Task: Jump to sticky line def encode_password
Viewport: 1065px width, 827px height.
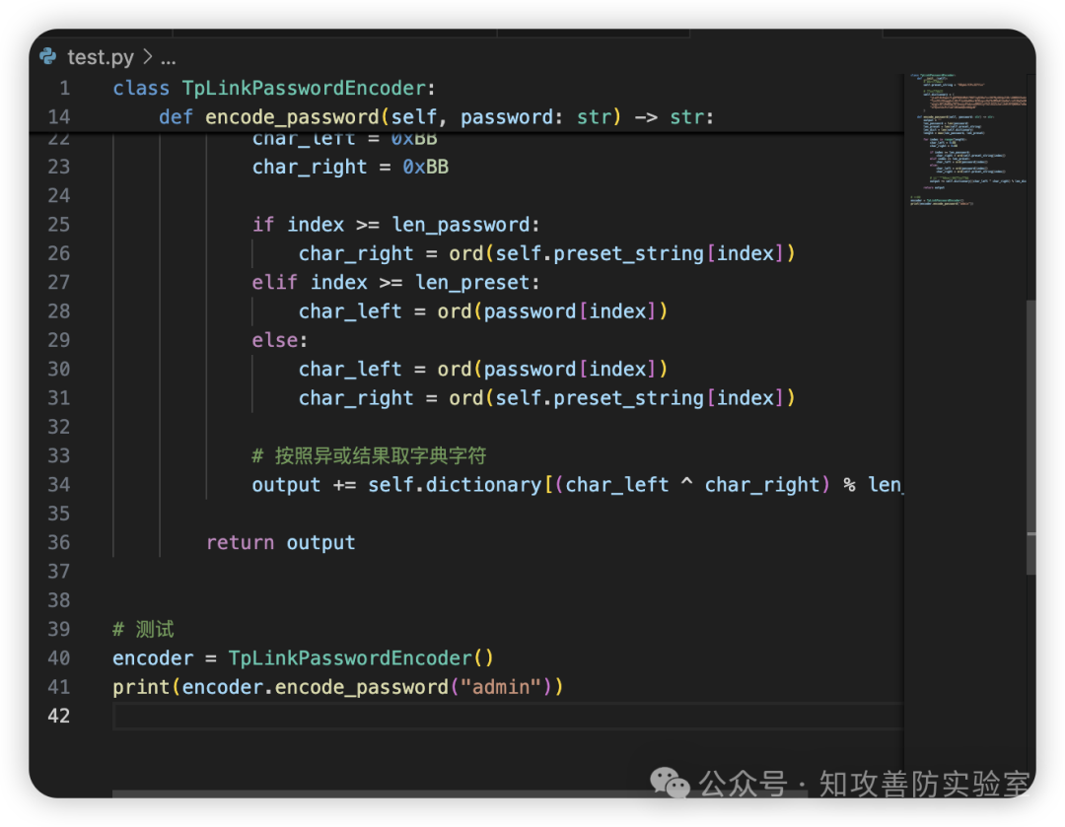Action: pyautogui.click(x=436, y=116)
